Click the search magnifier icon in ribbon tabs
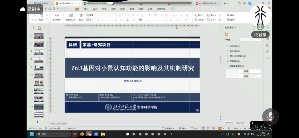 [173, 9]
